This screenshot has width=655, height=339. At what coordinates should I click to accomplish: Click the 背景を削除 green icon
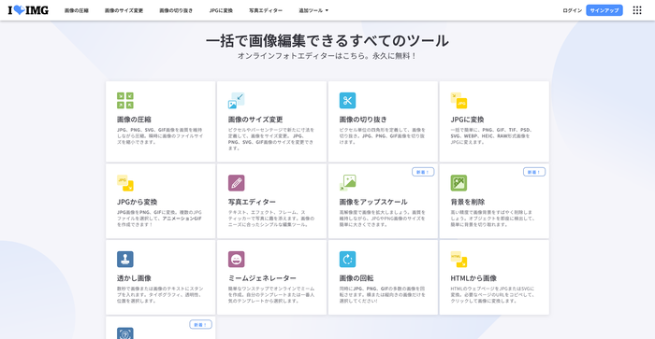458,183
